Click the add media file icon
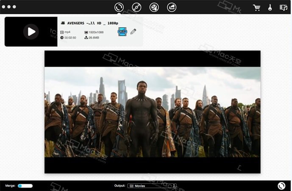 pyautogui.click(x=284, y=8)
